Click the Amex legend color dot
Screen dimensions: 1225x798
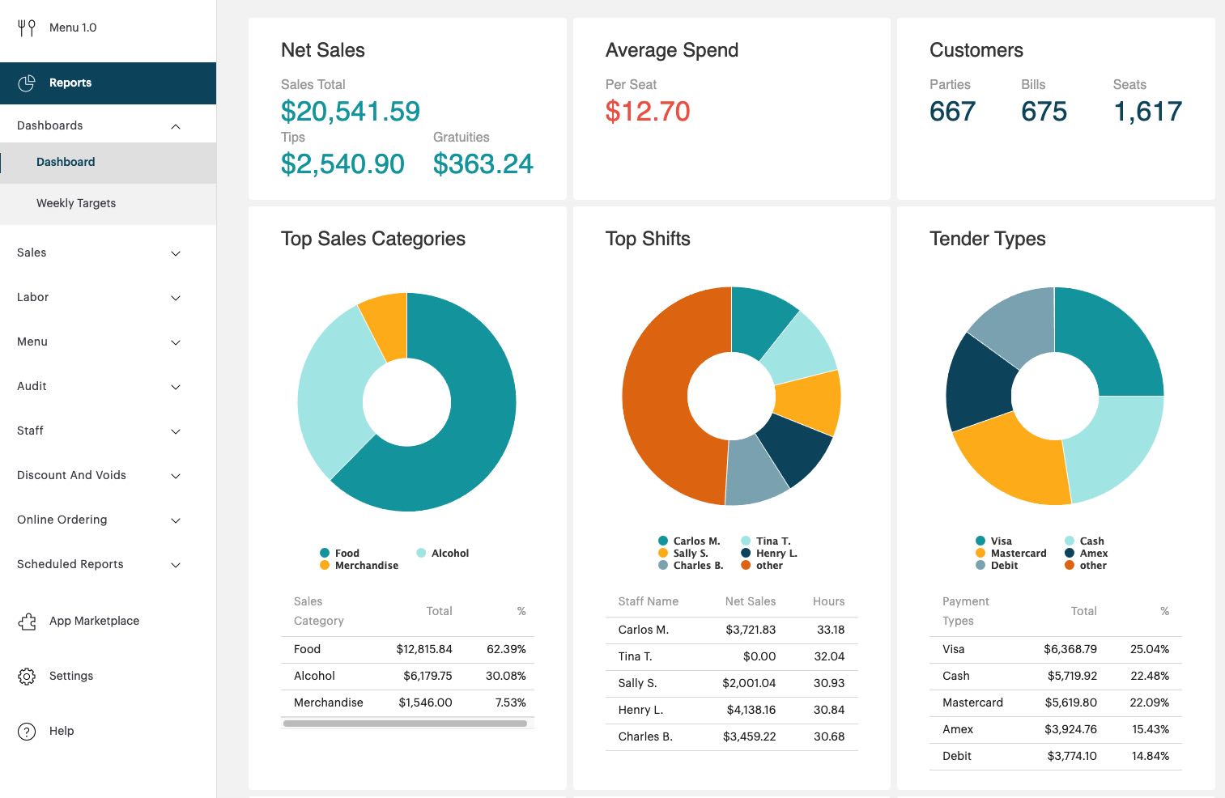[x=1070, y=553]
